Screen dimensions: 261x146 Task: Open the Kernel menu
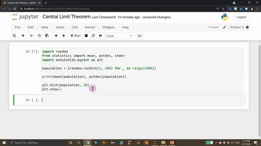pyautogui.click(x=90, y=27)
